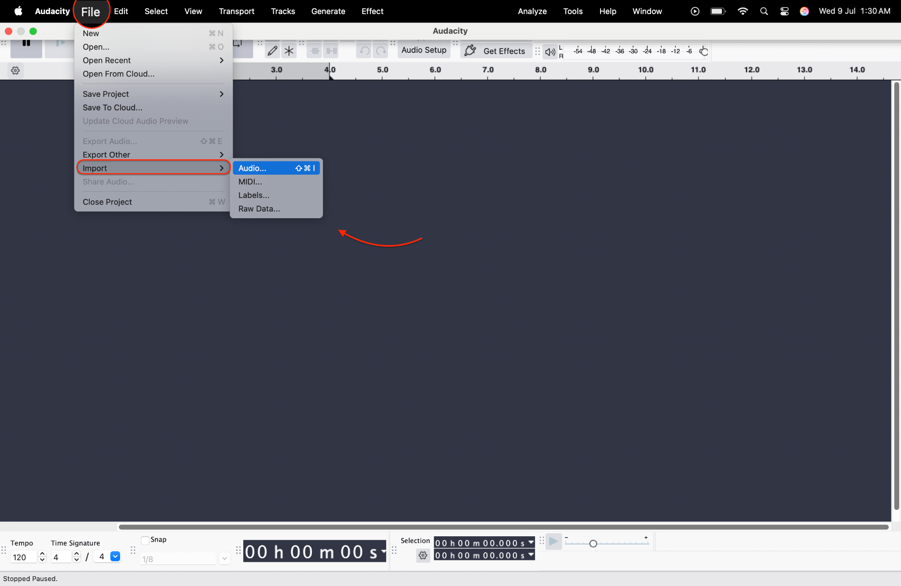Open the Generate menu
This screenshot has width=901, height=586.
coord(328,11)
